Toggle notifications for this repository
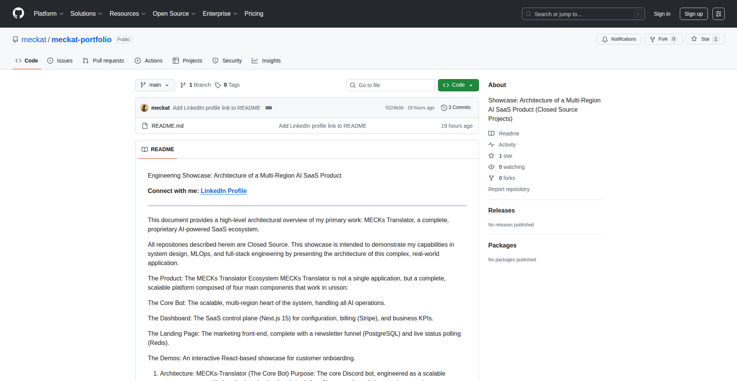The height and width of the screenshot is (381, 737). point(619,39)
